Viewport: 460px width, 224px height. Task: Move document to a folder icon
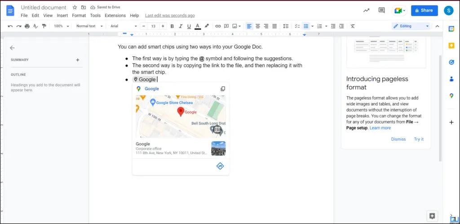click(x=84, y=7)
